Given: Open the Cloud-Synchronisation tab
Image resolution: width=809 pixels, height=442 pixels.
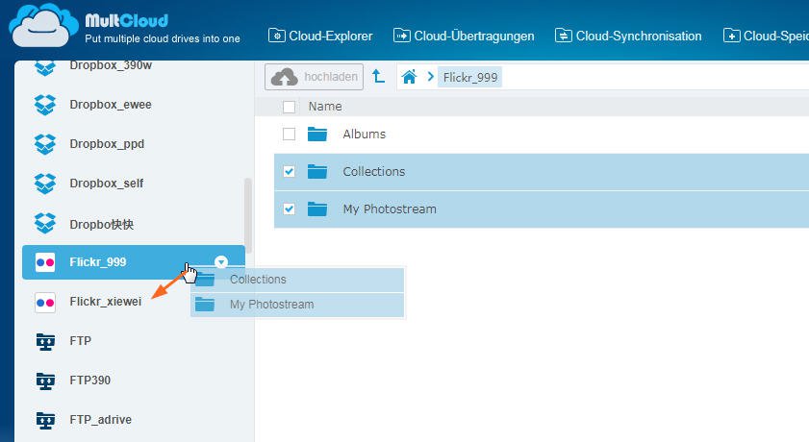Looking at the screenshot, I should coord(628,37).
